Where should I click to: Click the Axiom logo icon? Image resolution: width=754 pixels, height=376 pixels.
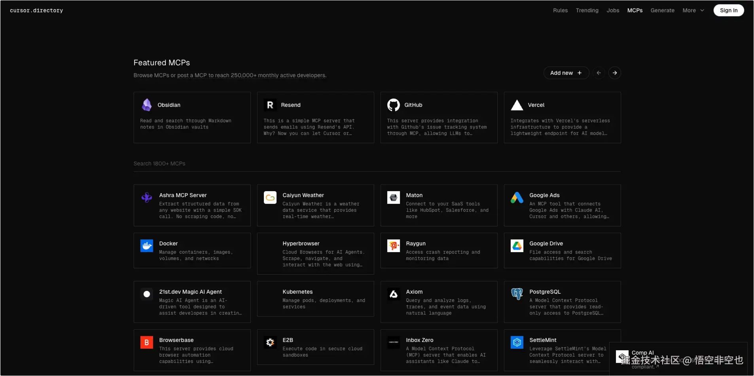coord(394,294)
